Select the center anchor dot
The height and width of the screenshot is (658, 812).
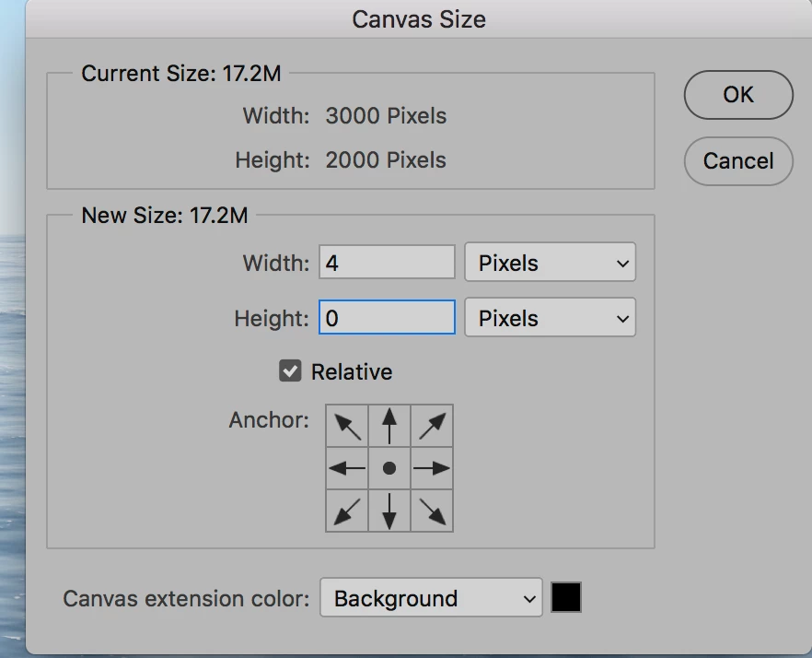(389, 468)
